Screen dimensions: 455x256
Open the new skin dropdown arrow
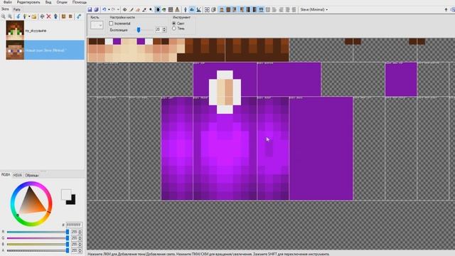pyautogui.click(x=29, y=16)
